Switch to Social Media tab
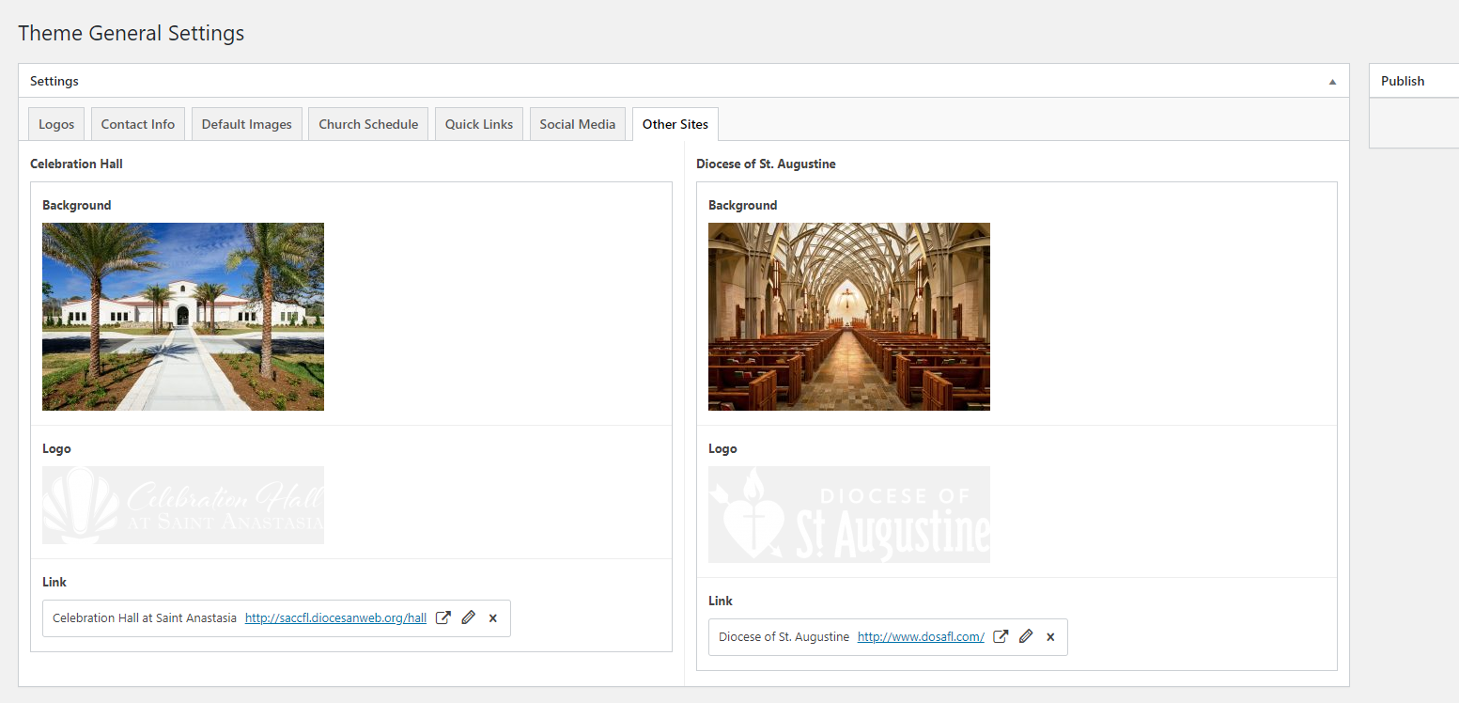 578,124
